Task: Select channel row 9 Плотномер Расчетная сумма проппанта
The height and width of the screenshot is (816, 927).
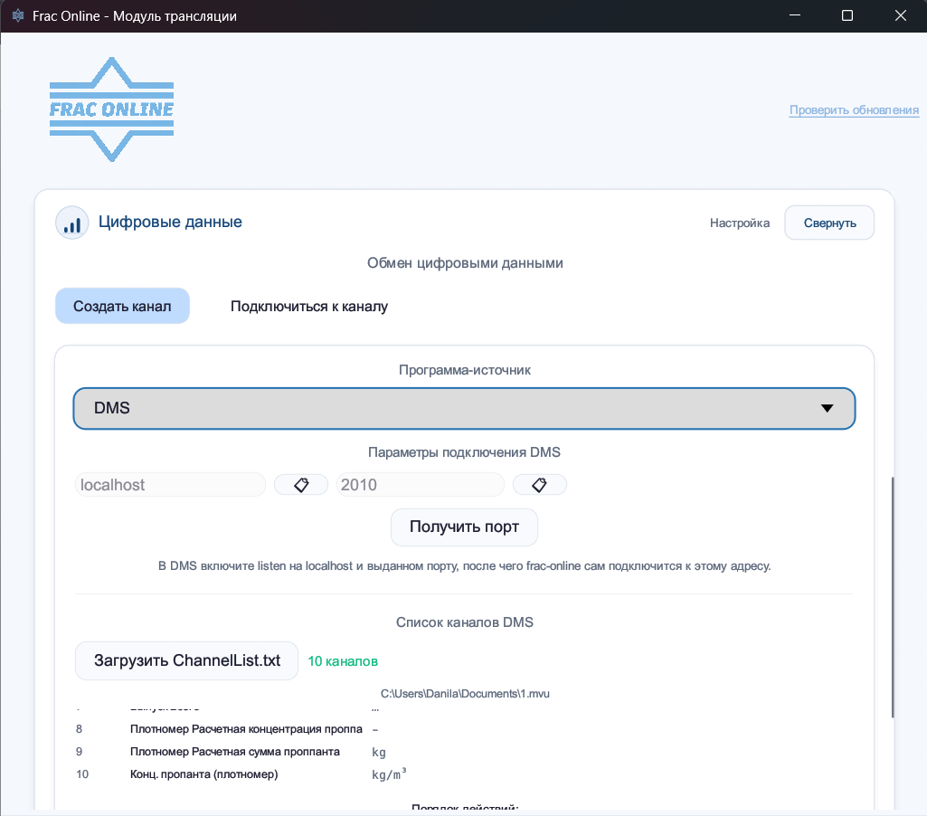Action: (235, 752)
